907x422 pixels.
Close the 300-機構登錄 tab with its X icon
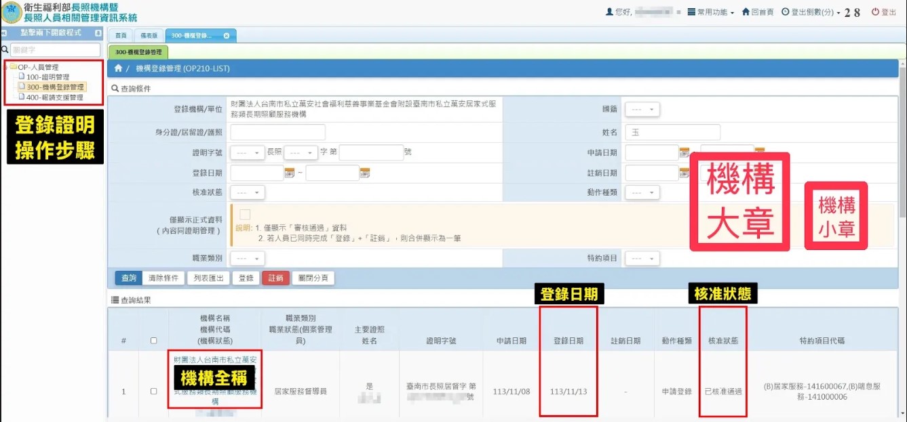pos(226,35)
